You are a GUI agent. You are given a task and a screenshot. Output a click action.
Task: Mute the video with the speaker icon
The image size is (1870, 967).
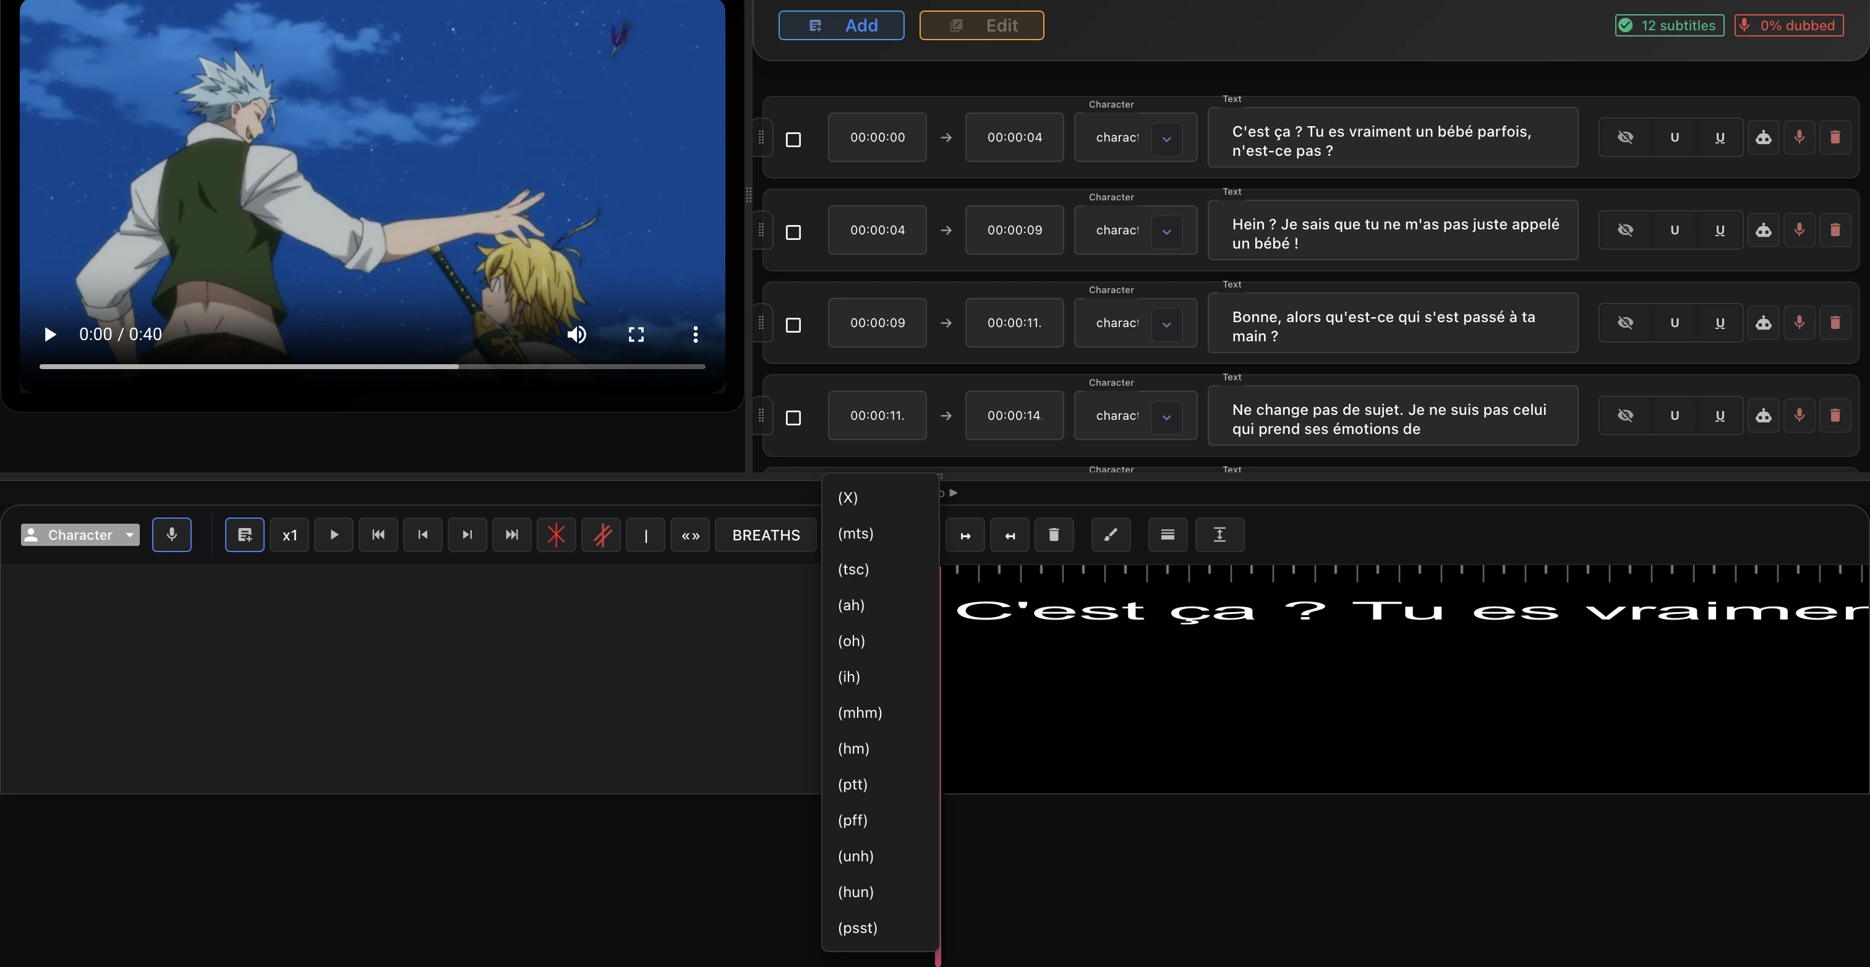click(576, 334)
